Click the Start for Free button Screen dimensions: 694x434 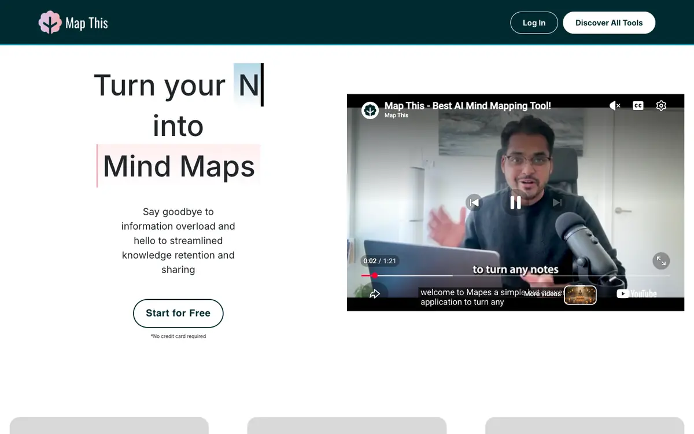[x=178, y=313]
